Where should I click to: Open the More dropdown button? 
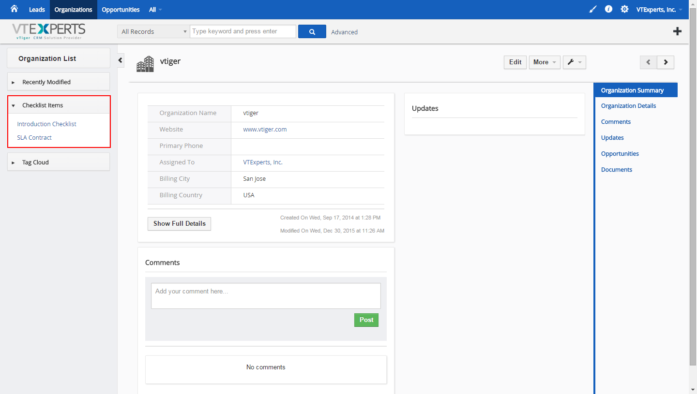tap(545, 62)
